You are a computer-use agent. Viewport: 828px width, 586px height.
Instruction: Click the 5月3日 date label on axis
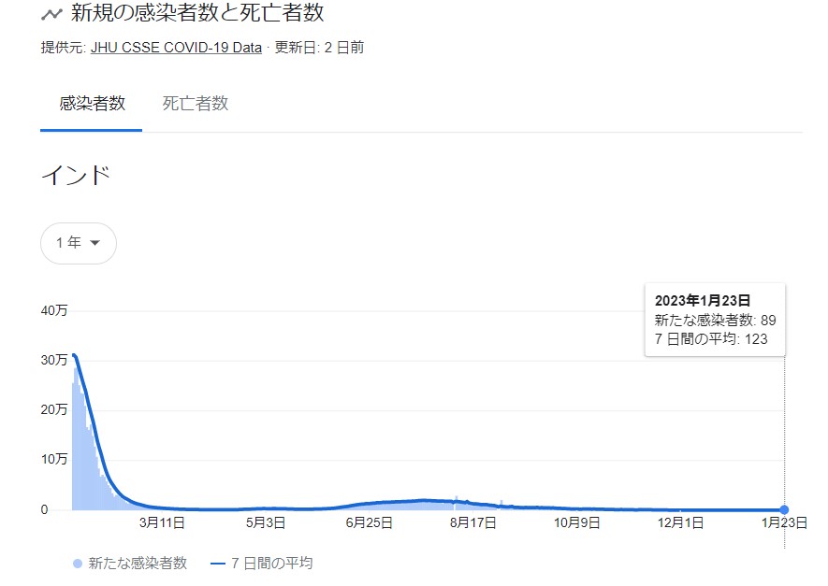pos(266,522)
